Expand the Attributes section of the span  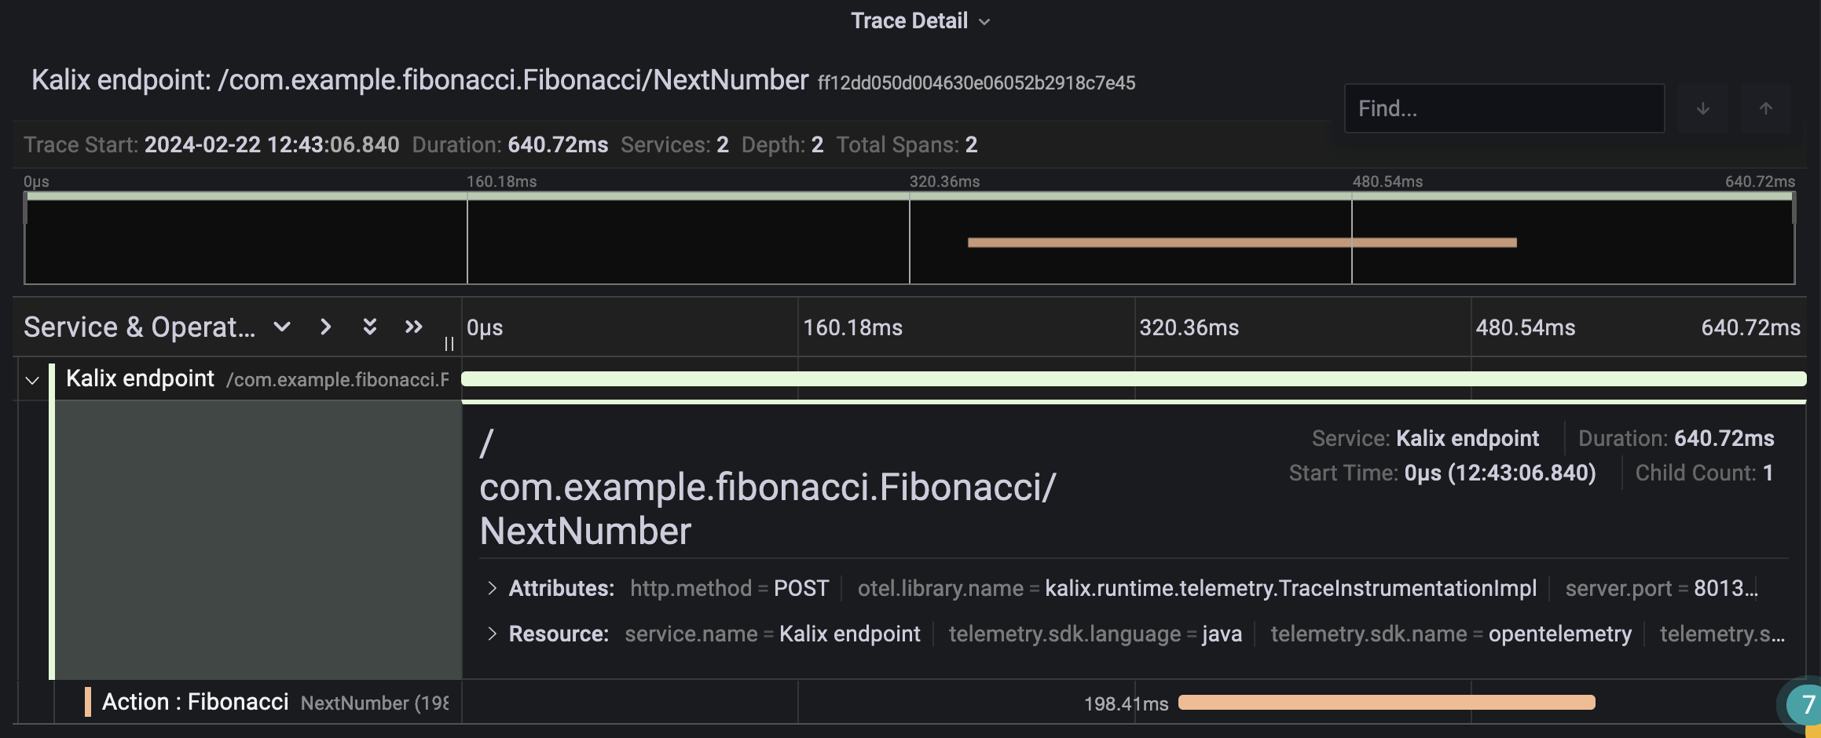click(x=493, y=587)
